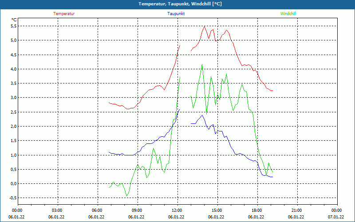
Task: Click the 03:00 time axis label
Action: tap(57, 210)
